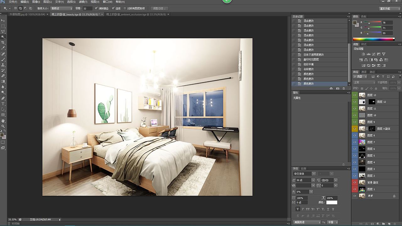Select the Hand tool
Viewport: 402px width, 226px height.
coord(3,121)
